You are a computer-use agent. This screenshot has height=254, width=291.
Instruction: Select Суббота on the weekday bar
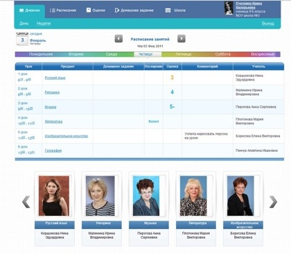pyautogui.click(x=223, y=54)
